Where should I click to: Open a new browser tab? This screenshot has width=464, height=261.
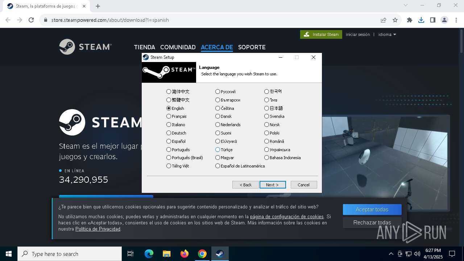coord(98,6)
